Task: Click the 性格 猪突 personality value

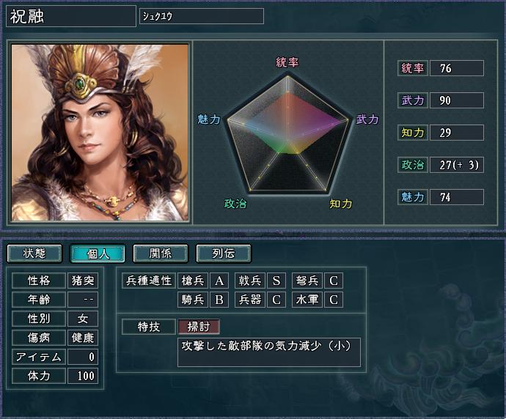Action: pyautogui.click(x=83, y=281)
